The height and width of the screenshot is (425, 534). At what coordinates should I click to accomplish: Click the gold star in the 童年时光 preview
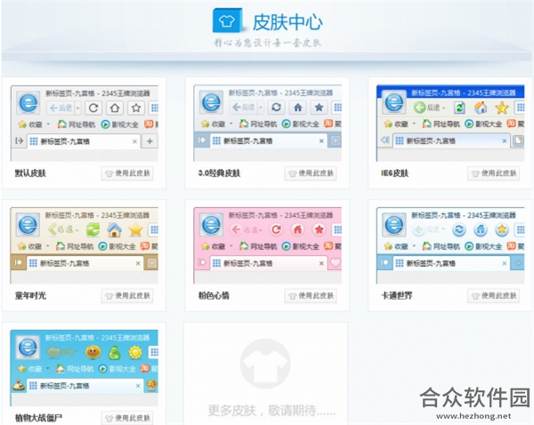135,230
